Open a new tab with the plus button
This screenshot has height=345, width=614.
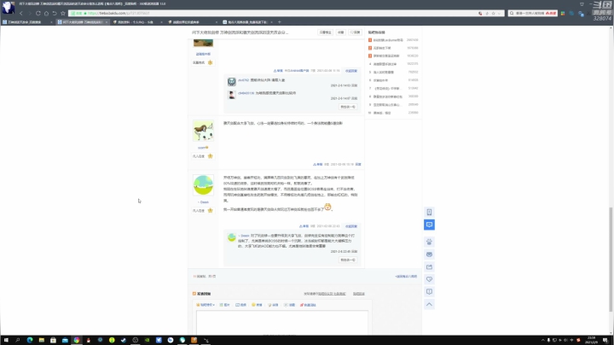tap(279, 22)
